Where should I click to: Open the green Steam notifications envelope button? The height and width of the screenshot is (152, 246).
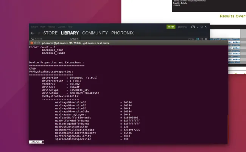171,27
